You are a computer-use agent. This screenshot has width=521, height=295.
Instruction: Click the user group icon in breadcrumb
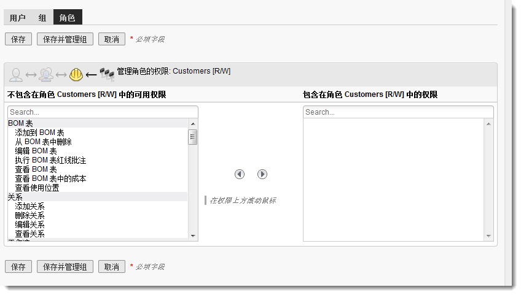pos(46,75)
